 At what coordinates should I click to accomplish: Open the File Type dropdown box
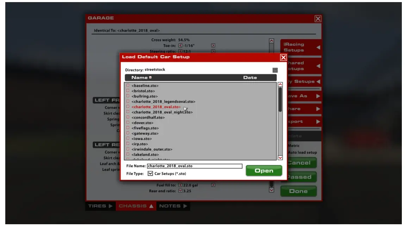tap(150, 173)
